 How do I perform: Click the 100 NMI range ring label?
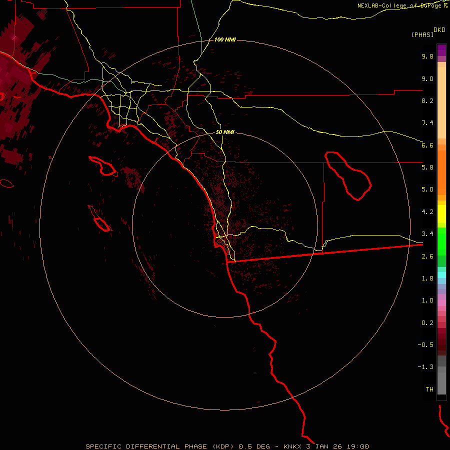coord(225,39)
